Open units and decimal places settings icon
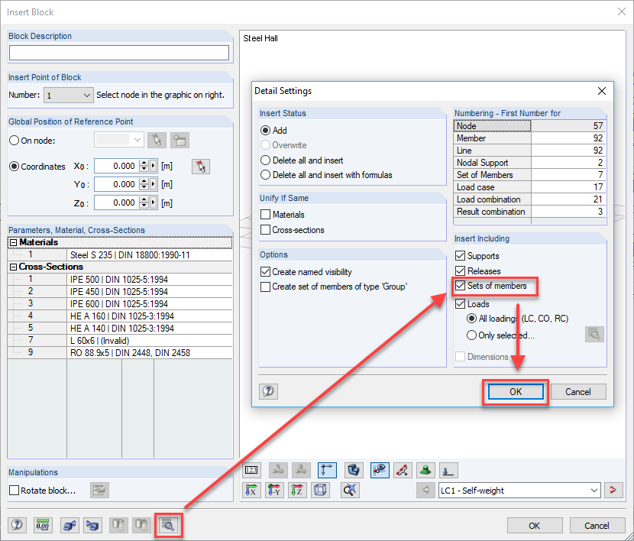634x541 pixels. [x=43, y=525]
